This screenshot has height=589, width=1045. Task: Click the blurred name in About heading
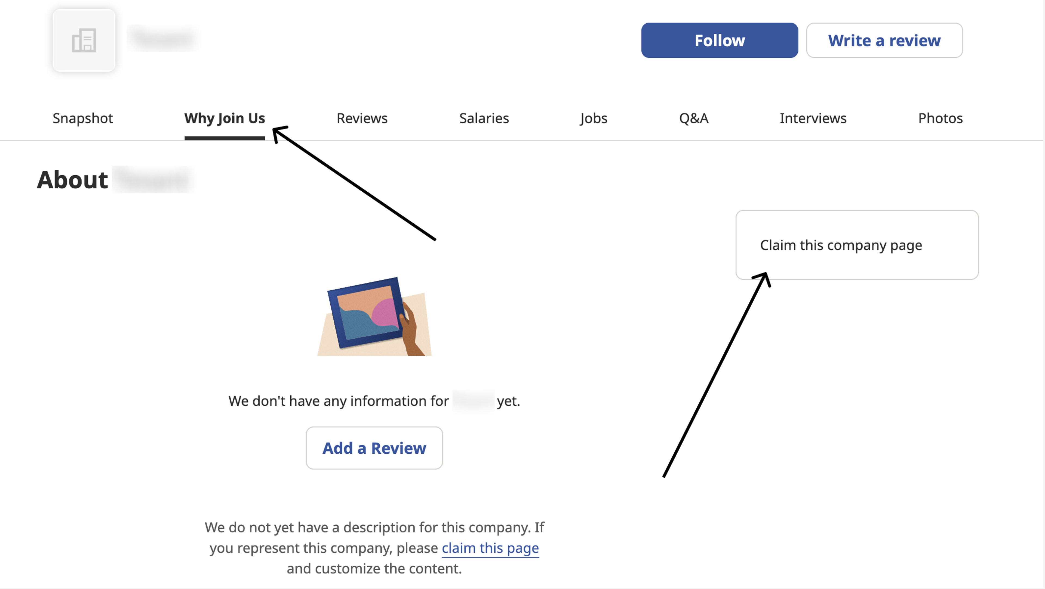(x=153, y=179)
